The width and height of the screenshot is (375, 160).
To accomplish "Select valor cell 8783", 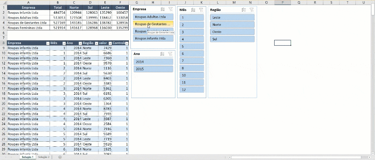I will [105, 109].
